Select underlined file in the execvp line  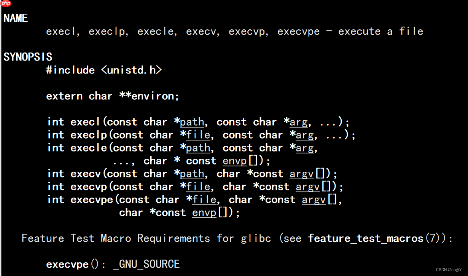[198, 187]
